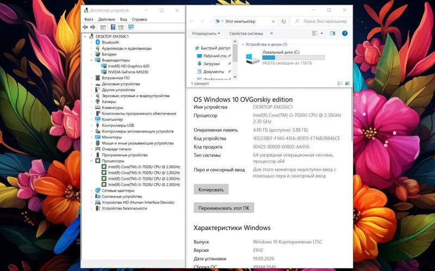Open the Вид menu
The width and height of the screenshot is (435, 271).
[123, 20]
